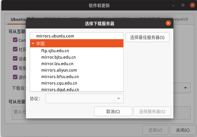The height and width of the screenshot is (137, 197).
Task: Select mirror.lzu.edu.cn mirror
Action: [77, 64]
